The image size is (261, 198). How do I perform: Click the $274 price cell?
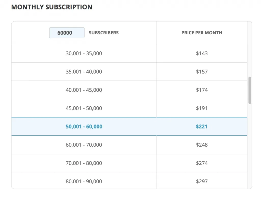coord(202,163)
